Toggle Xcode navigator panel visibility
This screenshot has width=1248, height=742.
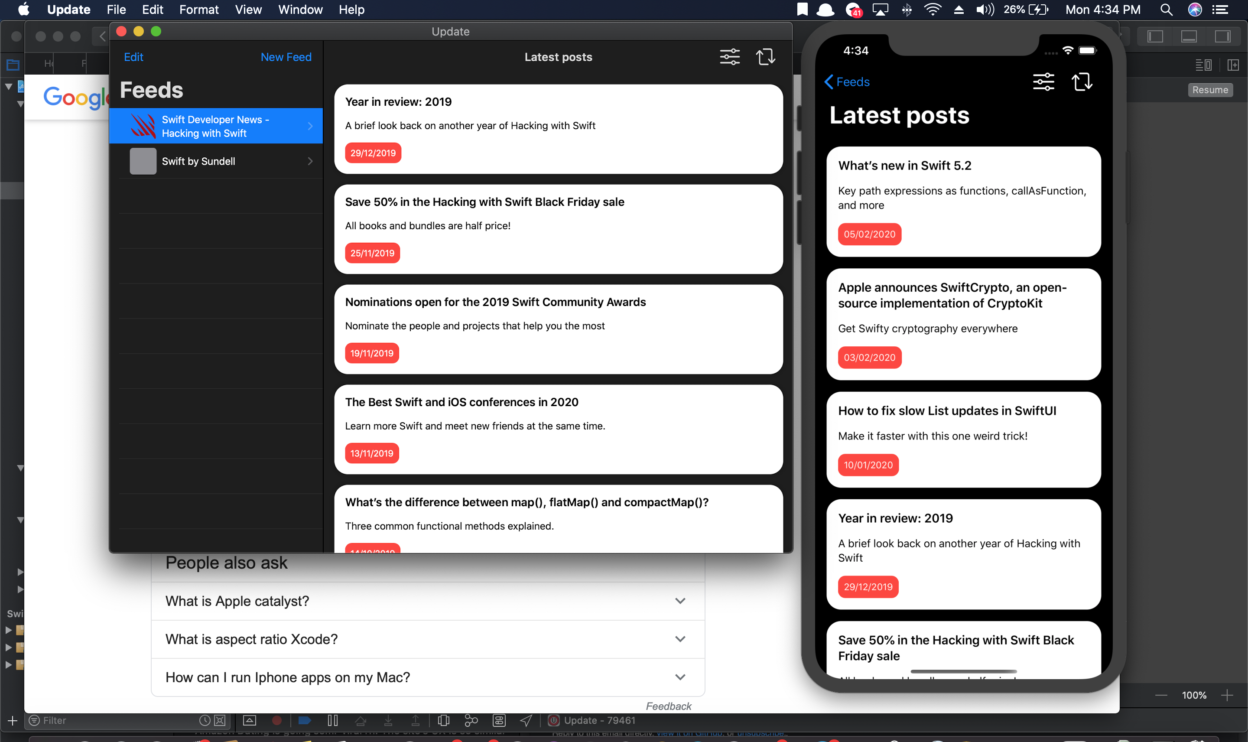click(x=1155, y=36)
